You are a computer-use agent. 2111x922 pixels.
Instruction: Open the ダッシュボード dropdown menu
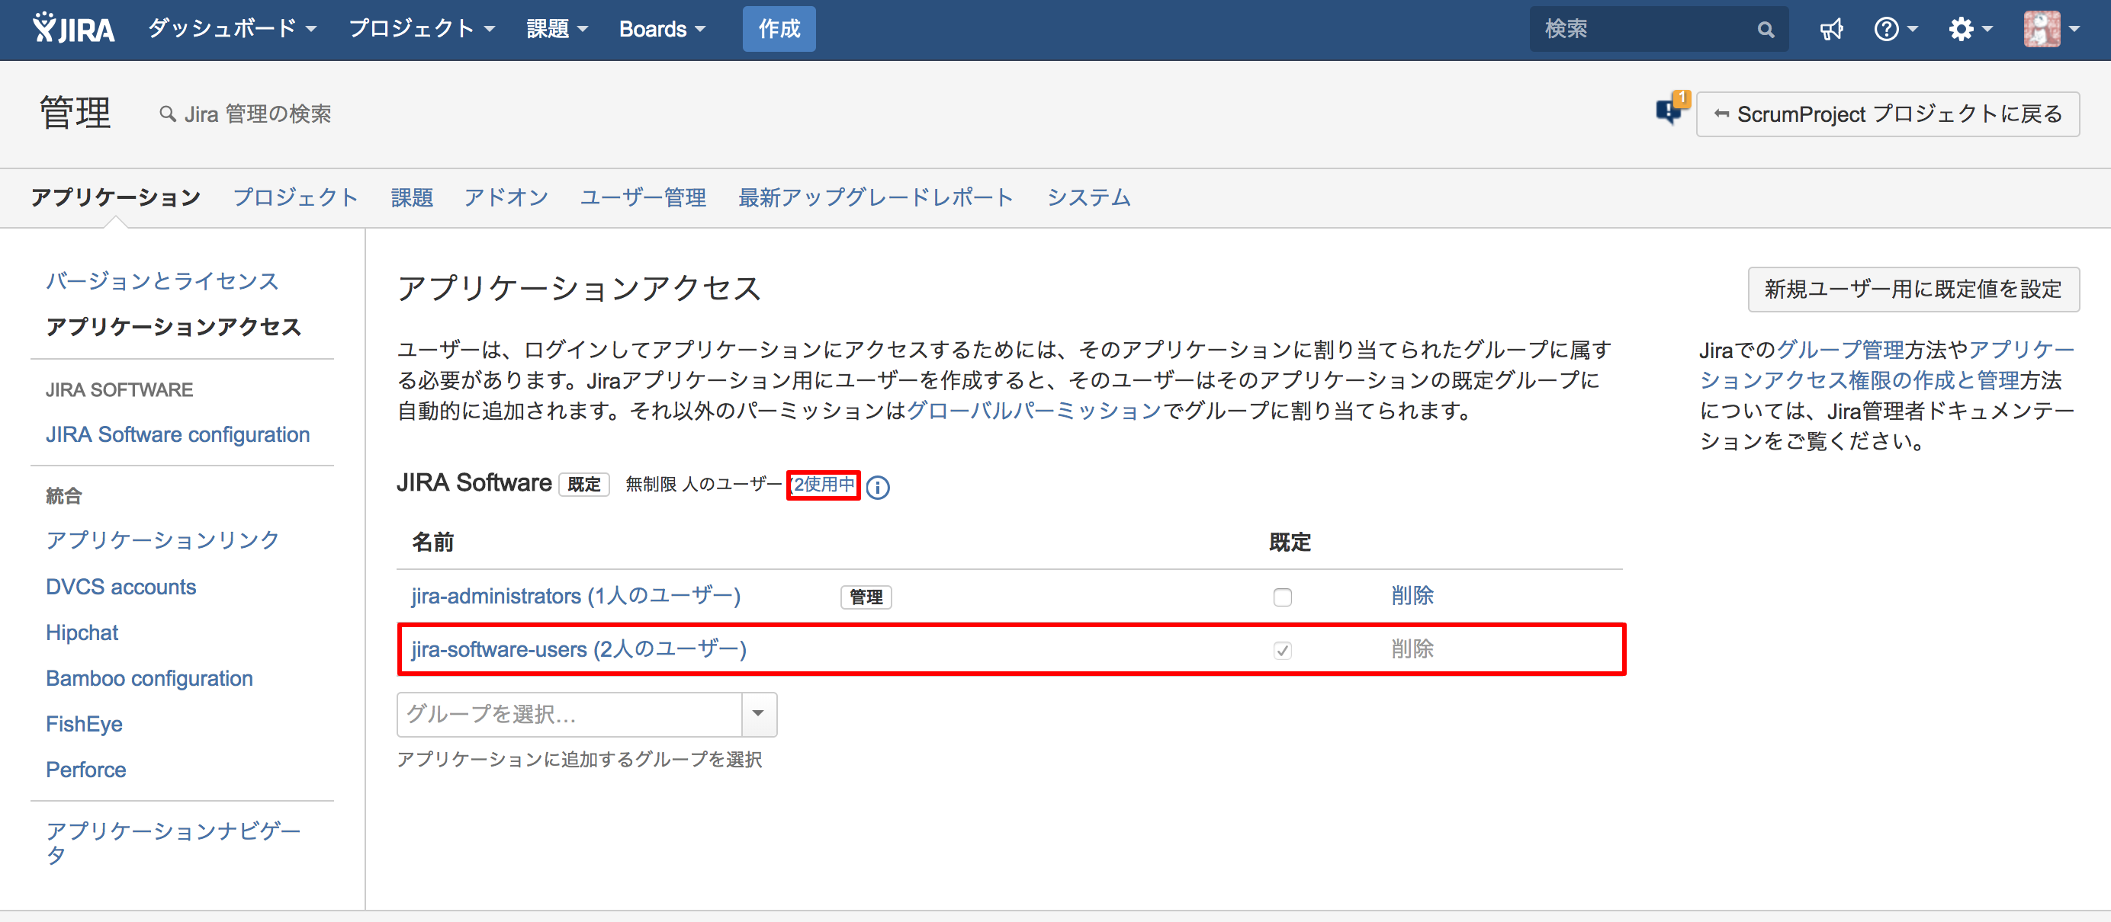click(x=232, y=30)
